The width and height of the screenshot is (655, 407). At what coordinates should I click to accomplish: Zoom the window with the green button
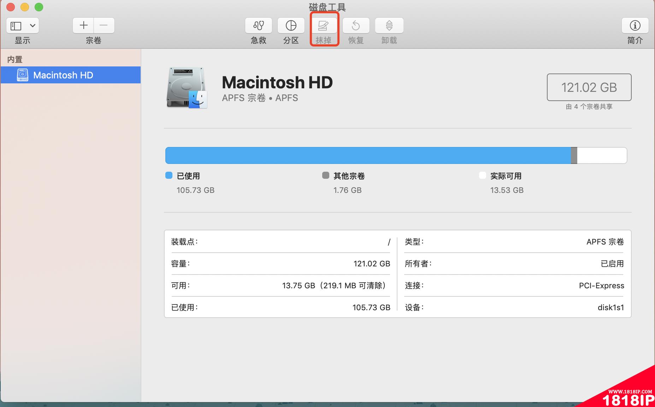(x=39, y=7)
